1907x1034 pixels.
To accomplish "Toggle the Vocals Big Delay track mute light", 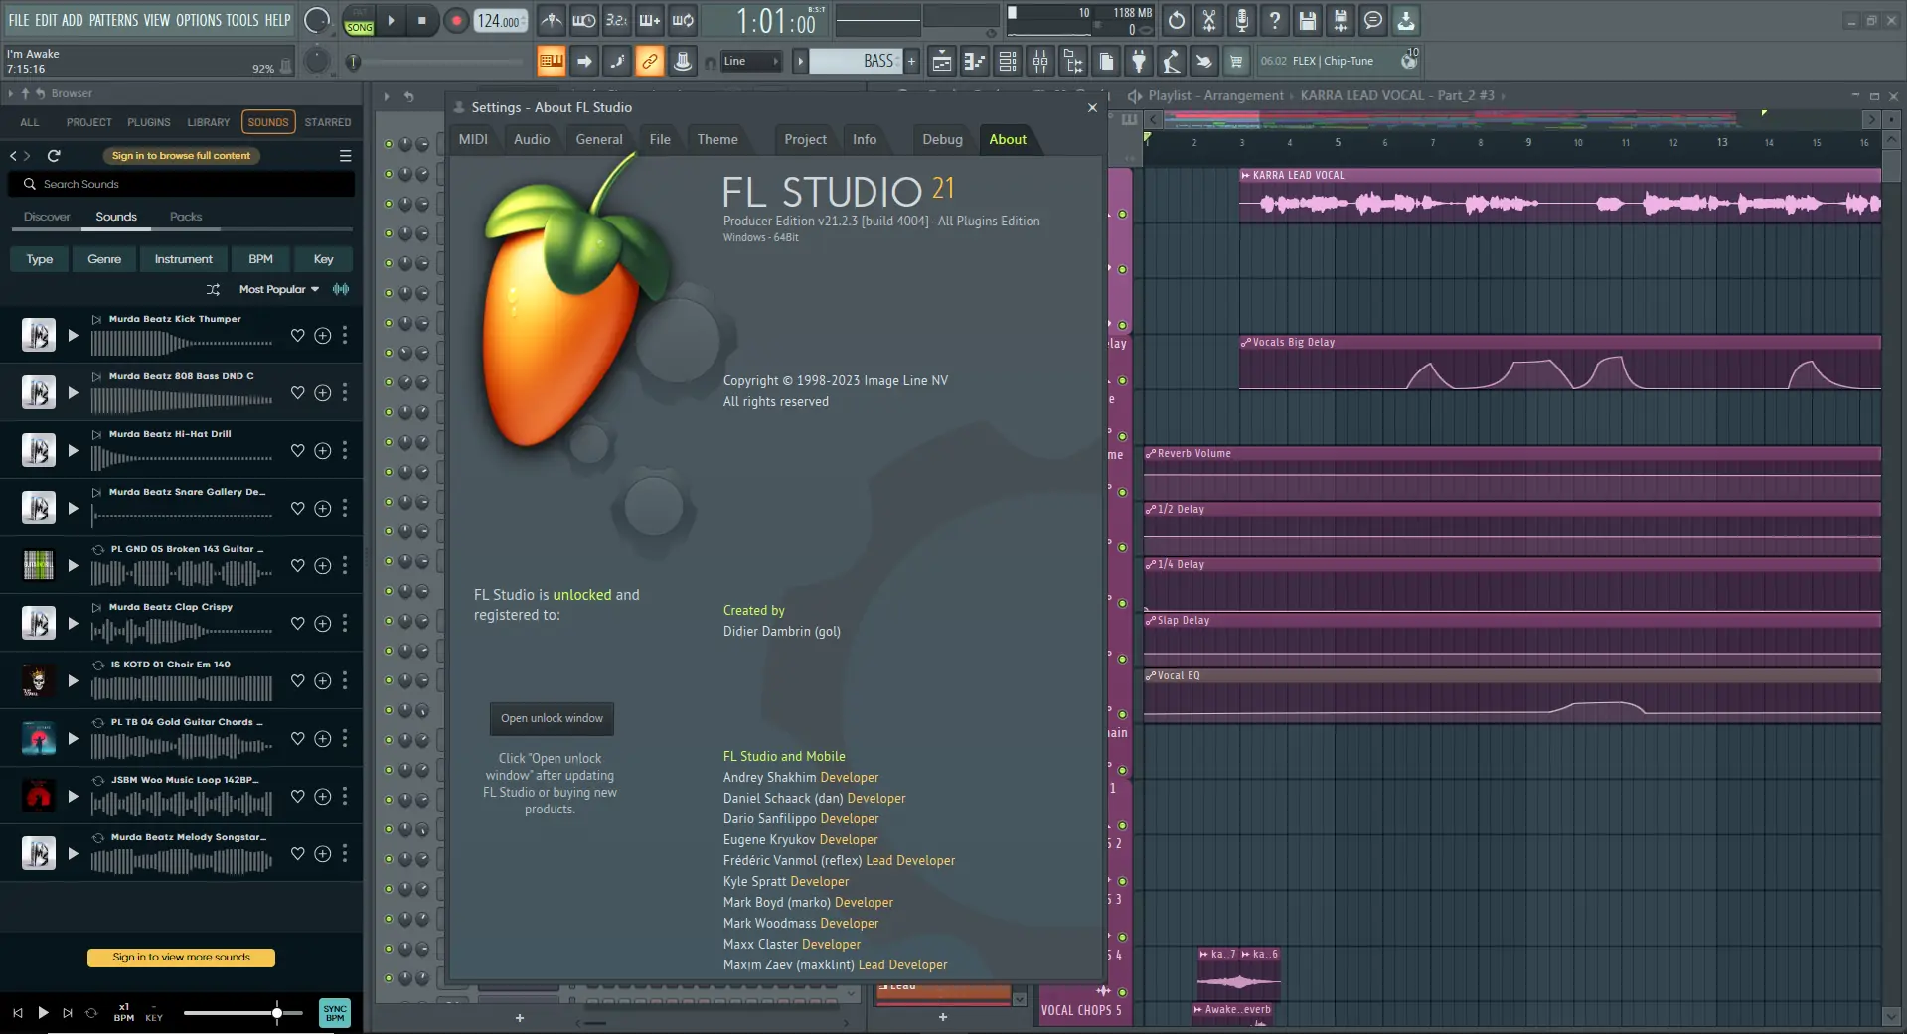I will point(1122,381).
